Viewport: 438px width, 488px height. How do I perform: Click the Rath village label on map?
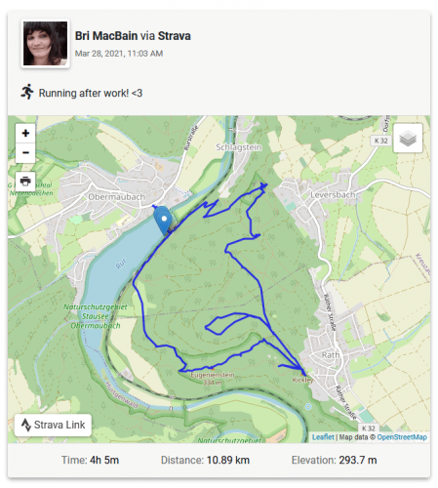331,355
